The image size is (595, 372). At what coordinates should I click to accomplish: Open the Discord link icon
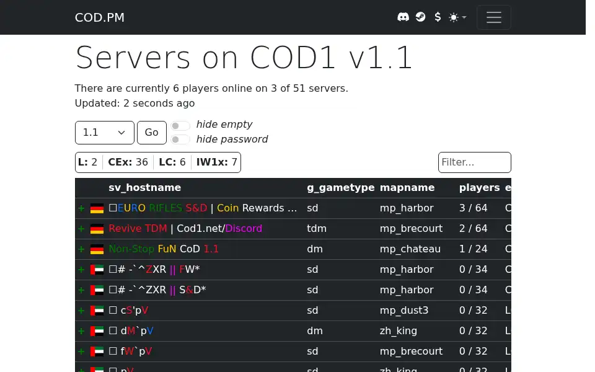403,17
